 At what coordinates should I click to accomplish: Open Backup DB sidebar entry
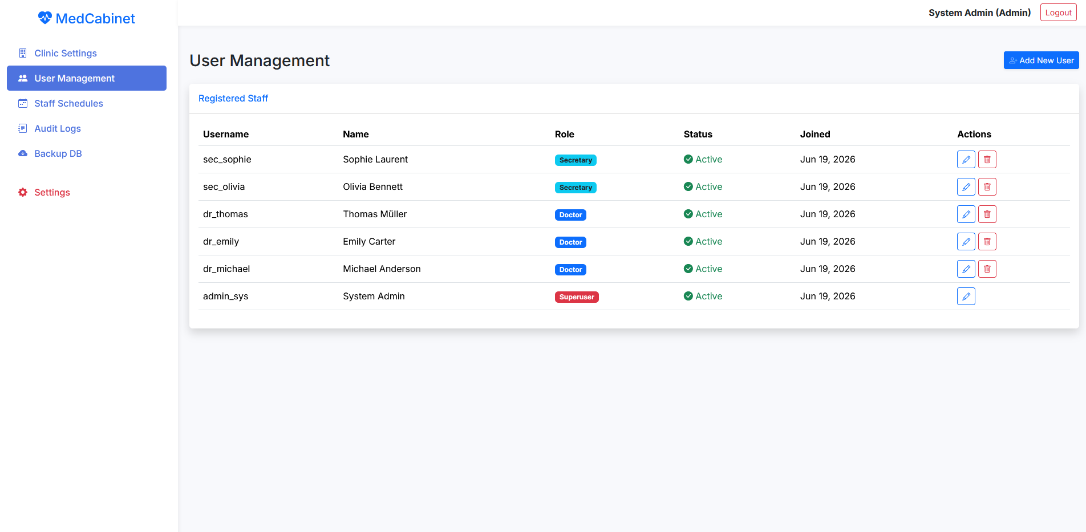coord(87,153)
